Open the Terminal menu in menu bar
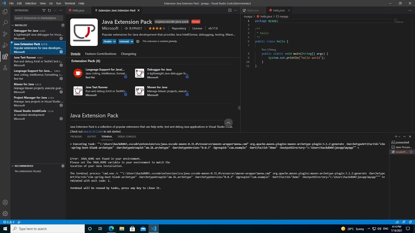The image size is (415, 233). tap(70, 3)
